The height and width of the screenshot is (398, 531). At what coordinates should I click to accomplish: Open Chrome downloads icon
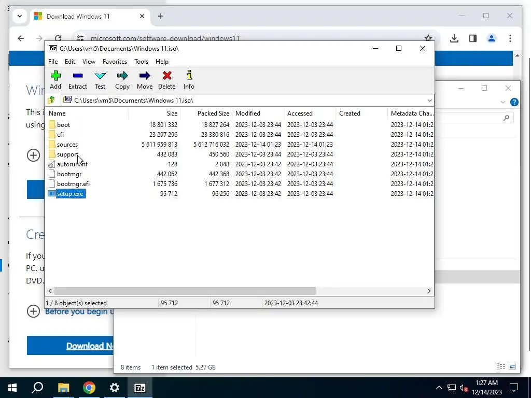pos(454,38)
